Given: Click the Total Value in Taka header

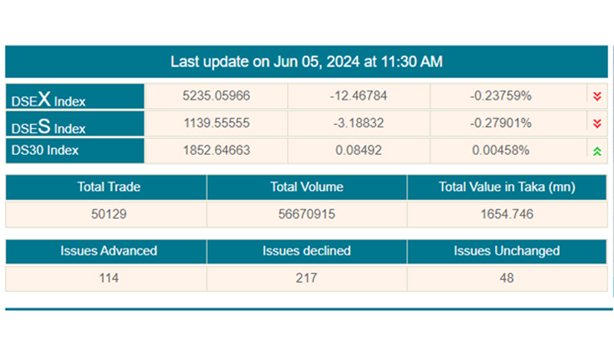Looking at the screenshot, I should (507, 187).
